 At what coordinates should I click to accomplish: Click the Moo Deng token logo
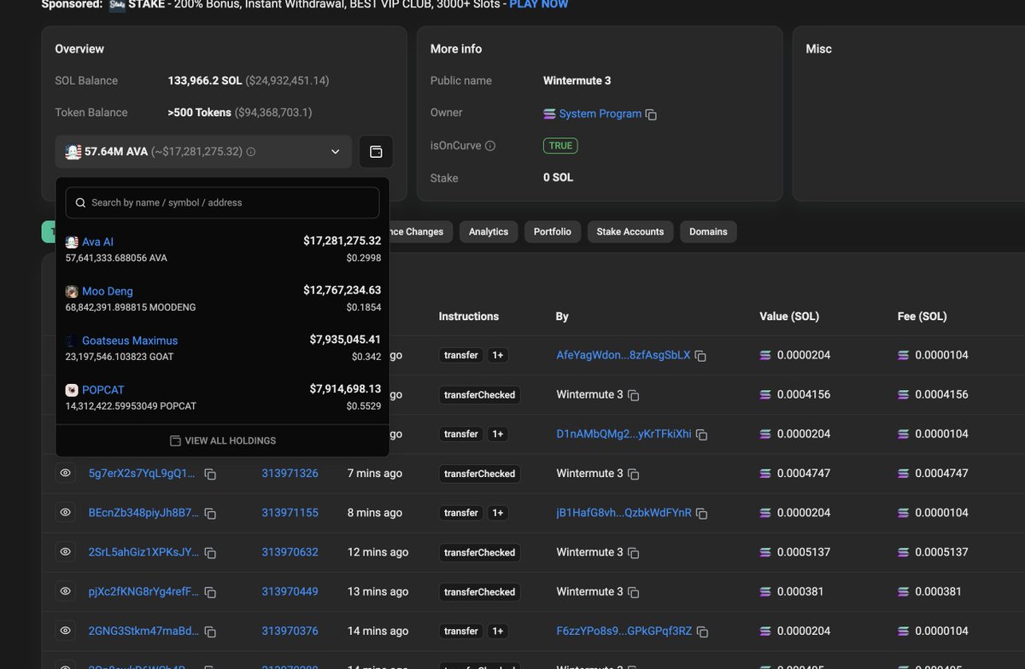point(72,292)
